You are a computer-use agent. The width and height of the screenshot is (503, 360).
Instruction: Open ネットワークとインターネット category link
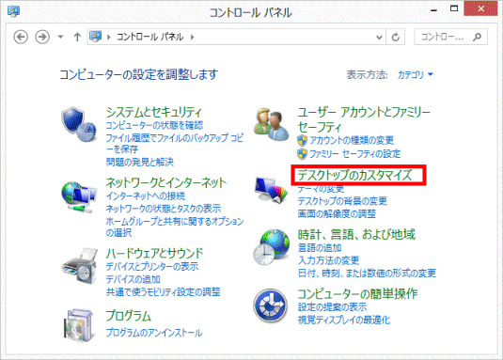pos(165,182)
